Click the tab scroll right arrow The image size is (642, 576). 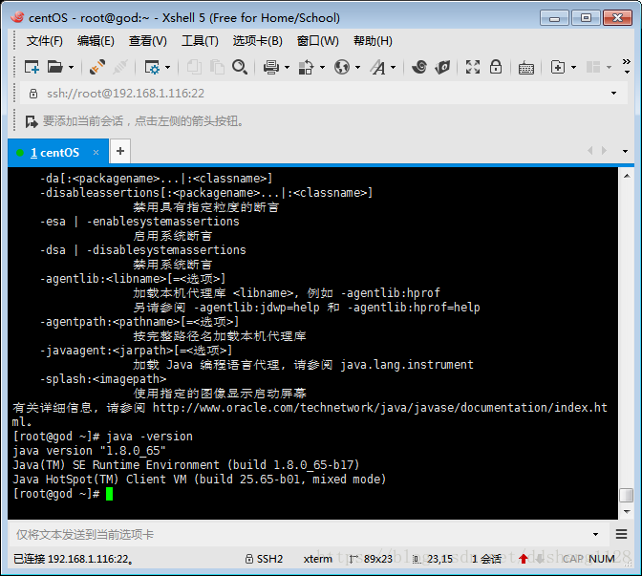click(x=604, y=151)
